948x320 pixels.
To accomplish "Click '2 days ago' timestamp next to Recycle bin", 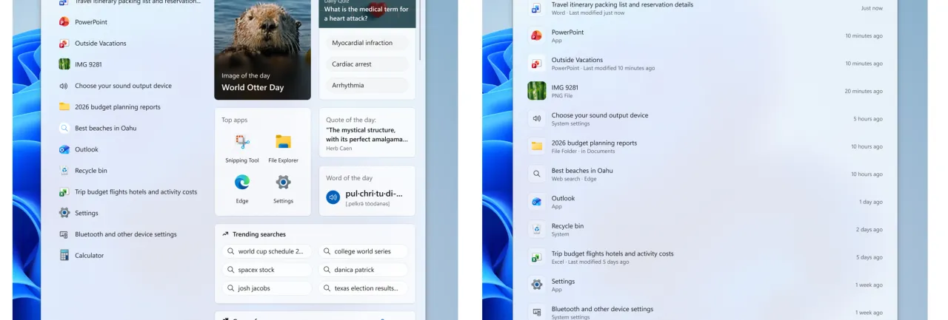I will coord(869,229).
